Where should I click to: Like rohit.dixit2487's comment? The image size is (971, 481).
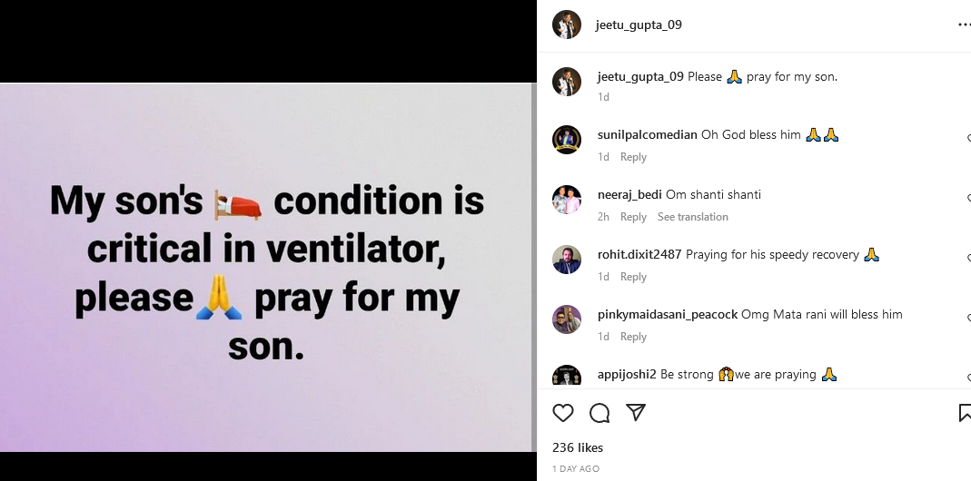(968, 258)
